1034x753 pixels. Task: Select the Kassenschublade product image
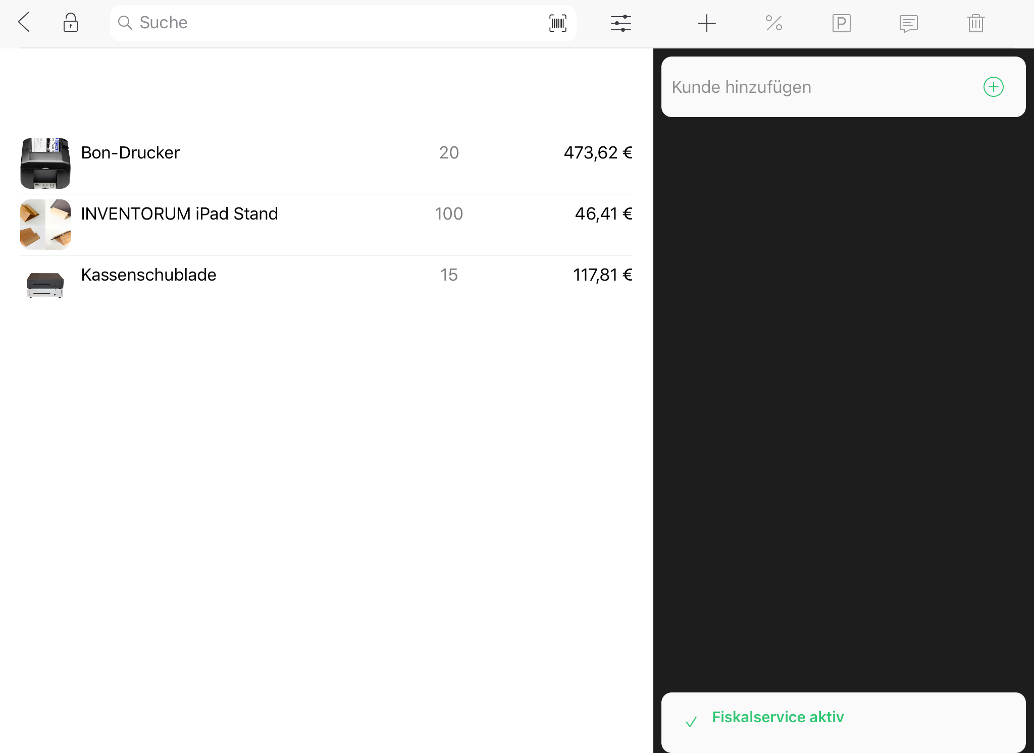pyautogui.click(x=45, y=285)
